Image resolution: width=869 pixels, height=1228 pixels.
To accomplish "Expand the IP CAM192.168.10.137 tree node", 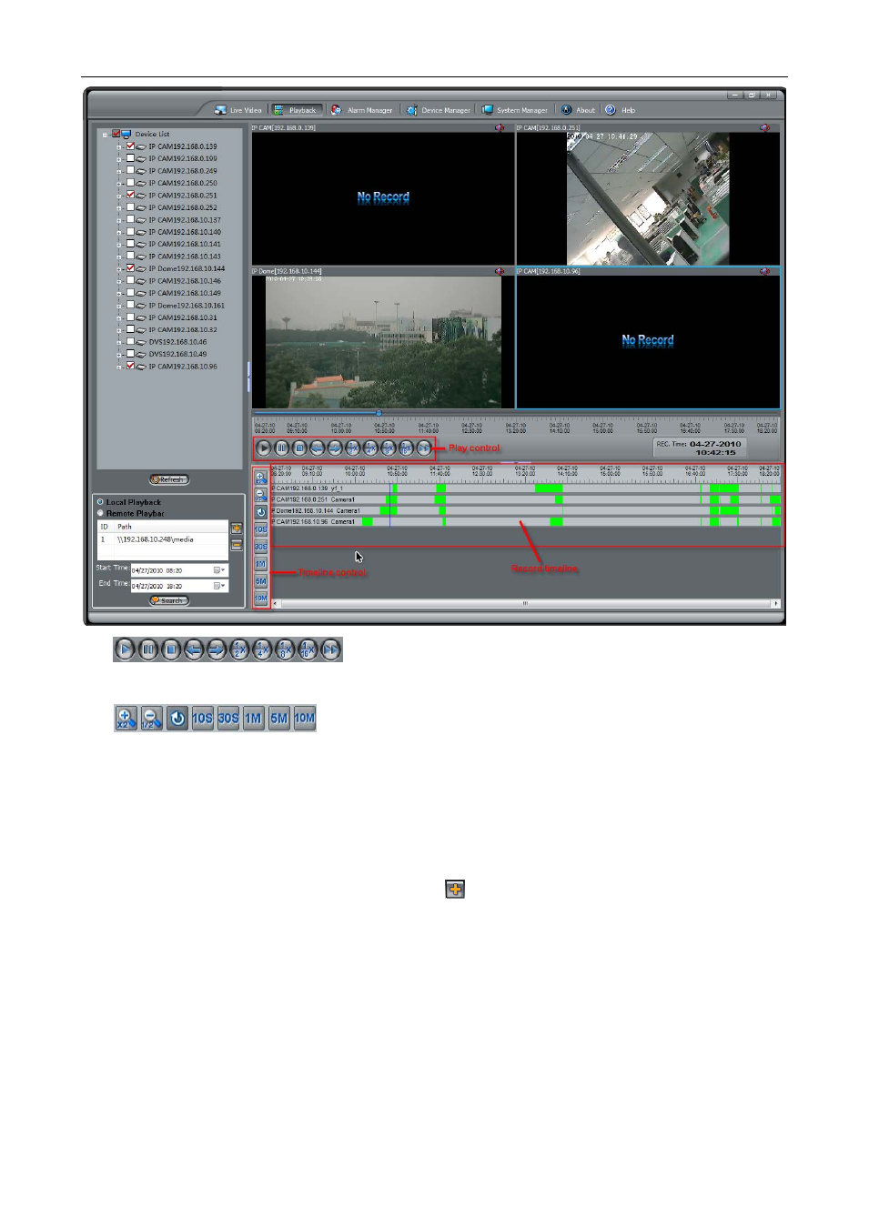I will point(119,220).
